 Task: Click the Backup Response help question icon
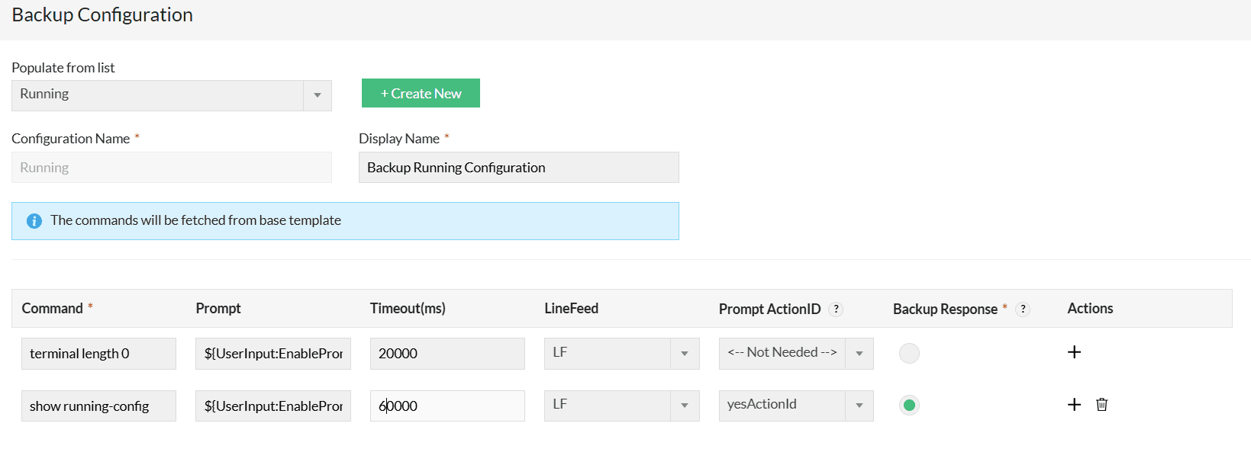(x=1023, y=309)
